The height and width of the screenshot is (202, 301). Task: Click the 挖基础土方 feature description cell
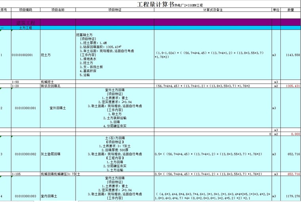coord(115,55)
